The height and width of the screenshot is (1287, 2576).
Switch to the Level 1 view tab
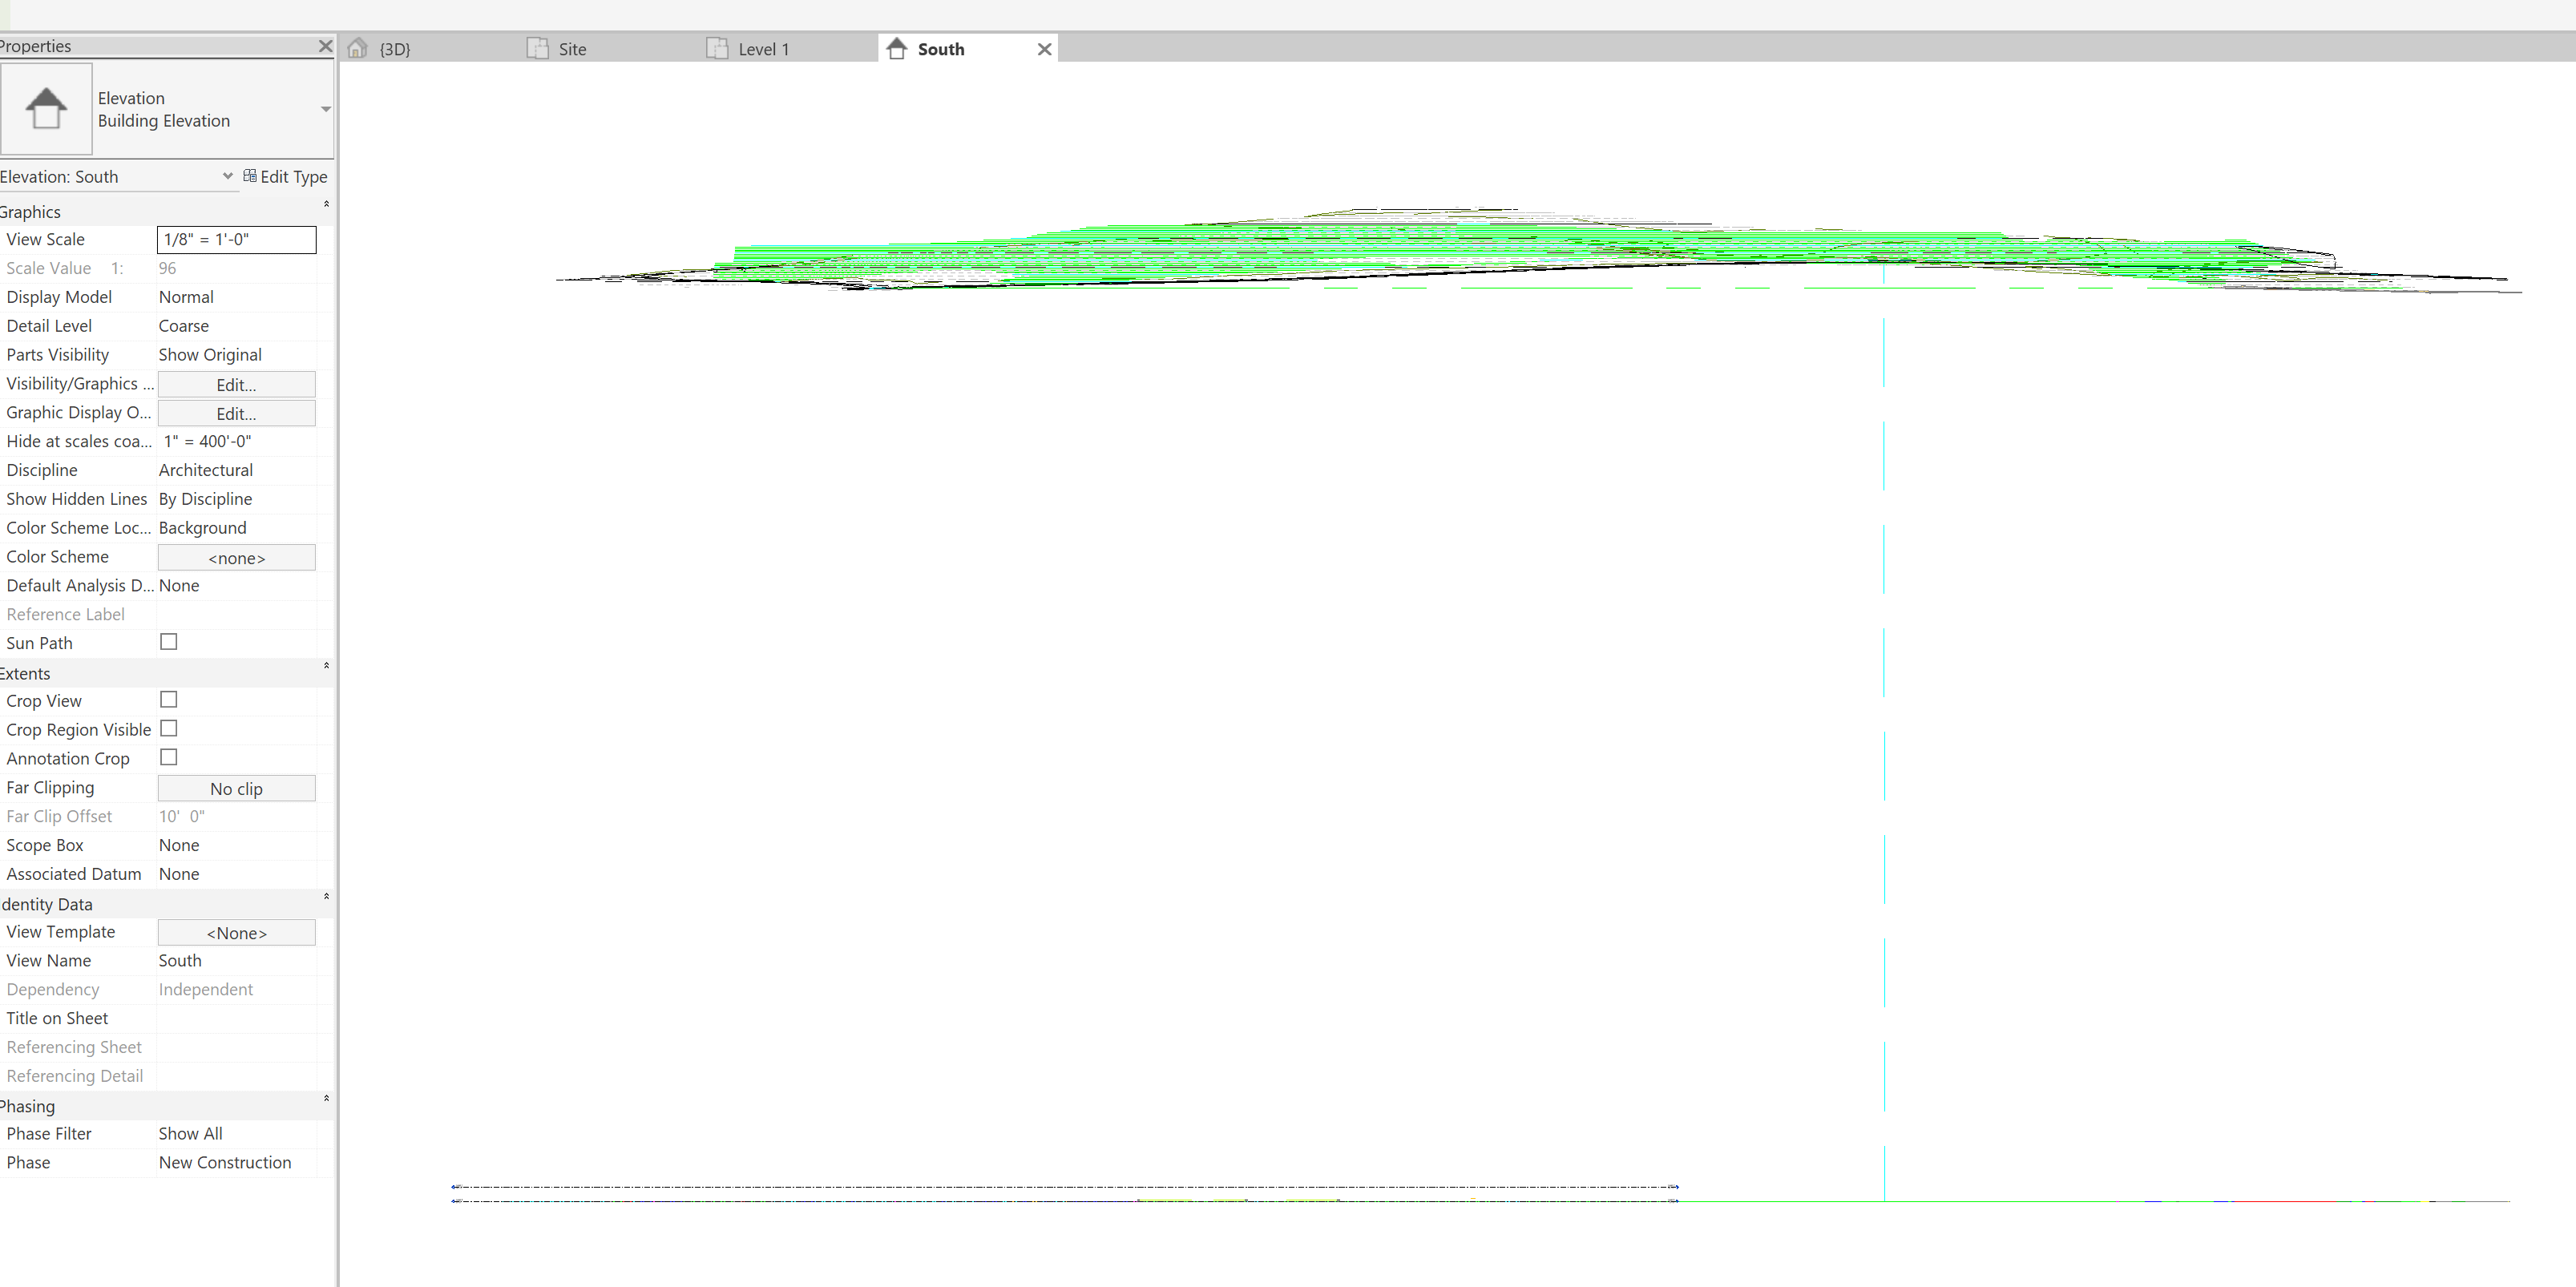tap(763, 48)
